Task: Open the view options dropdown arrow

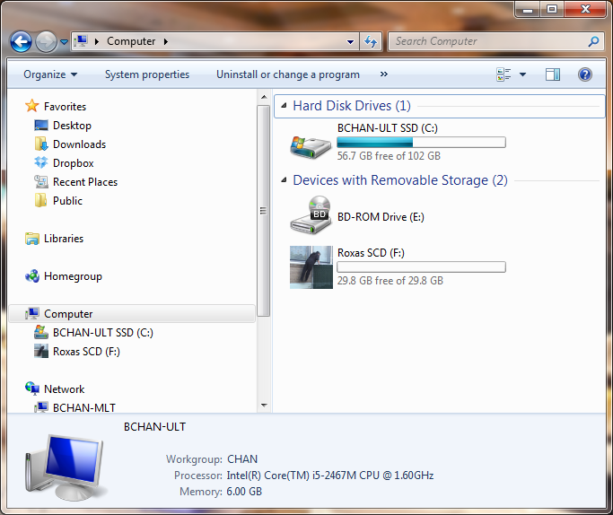Action: (522, 74)
